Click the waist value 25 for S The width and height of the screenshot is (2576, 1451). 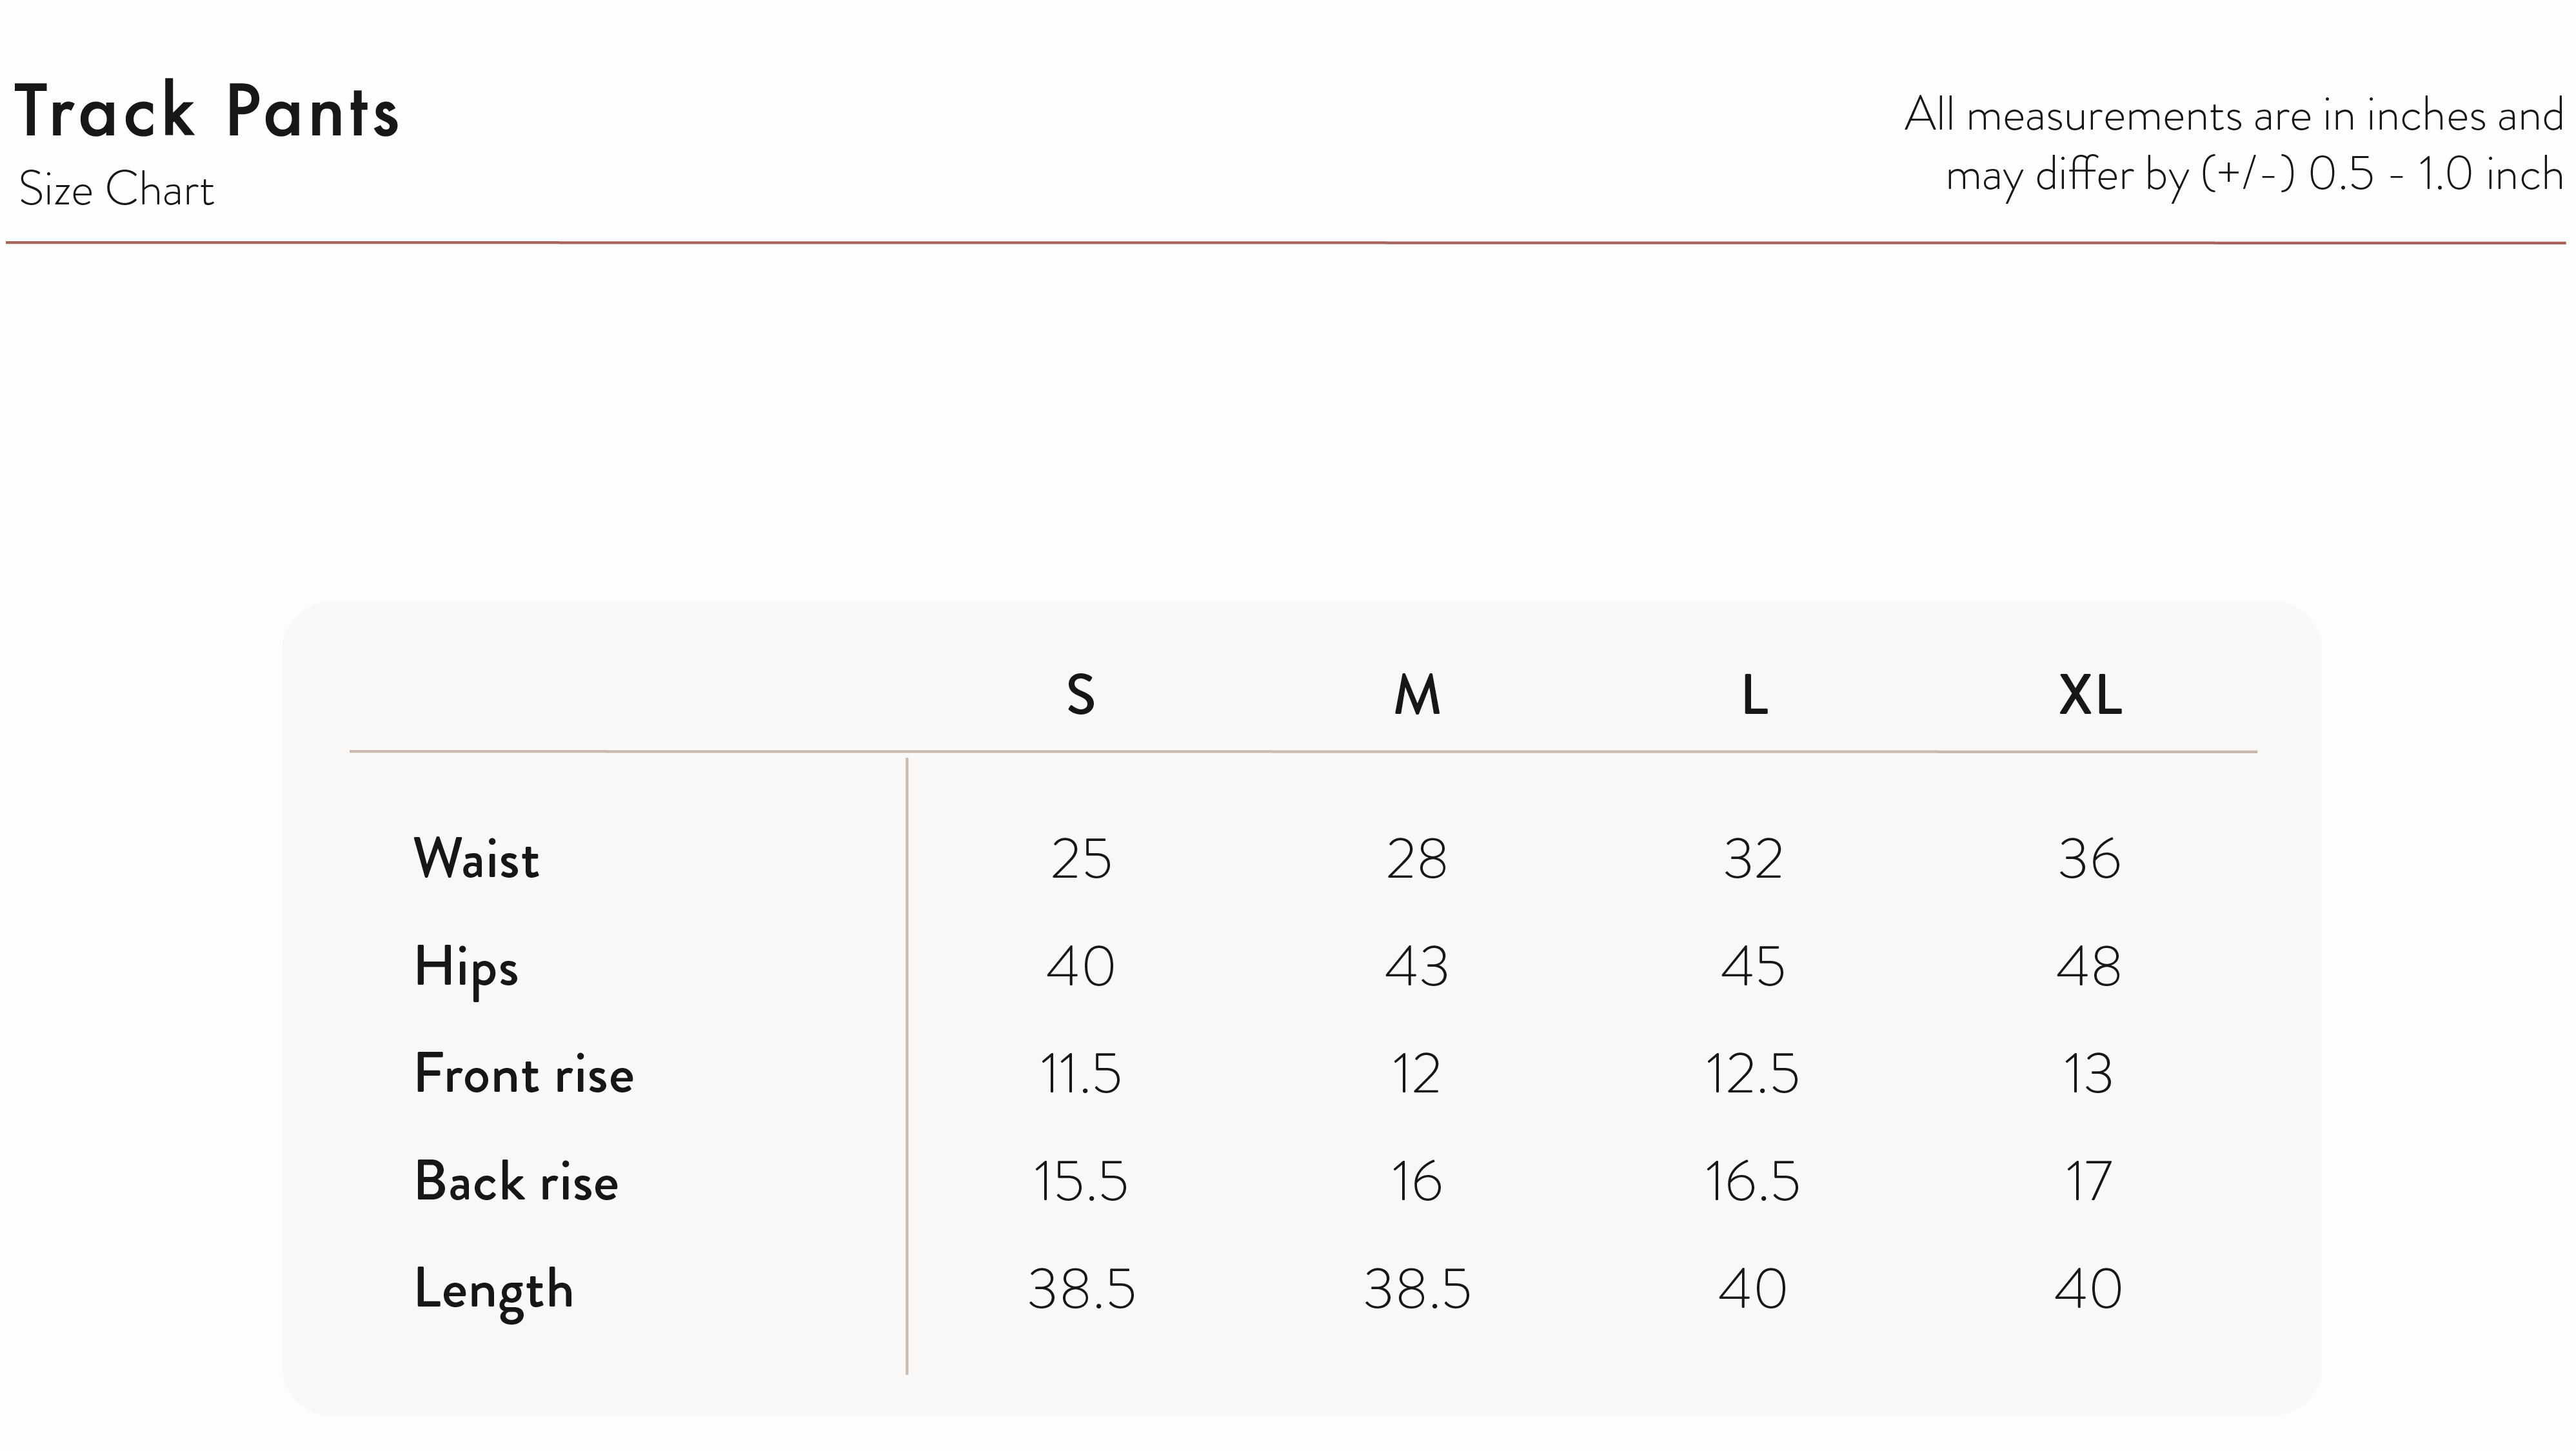click(1081, 859)
